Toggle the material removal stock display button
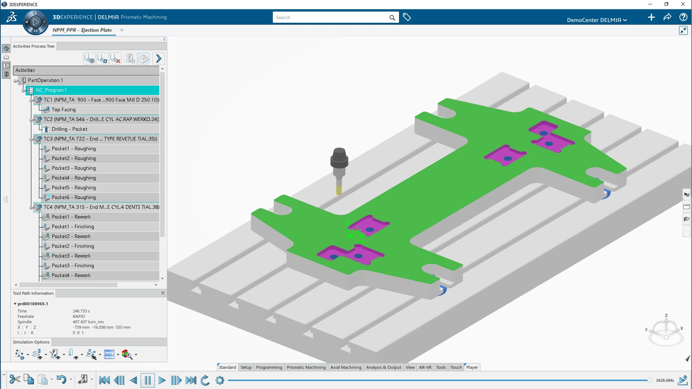The image size is (692, 389). (x=143, y=58)
